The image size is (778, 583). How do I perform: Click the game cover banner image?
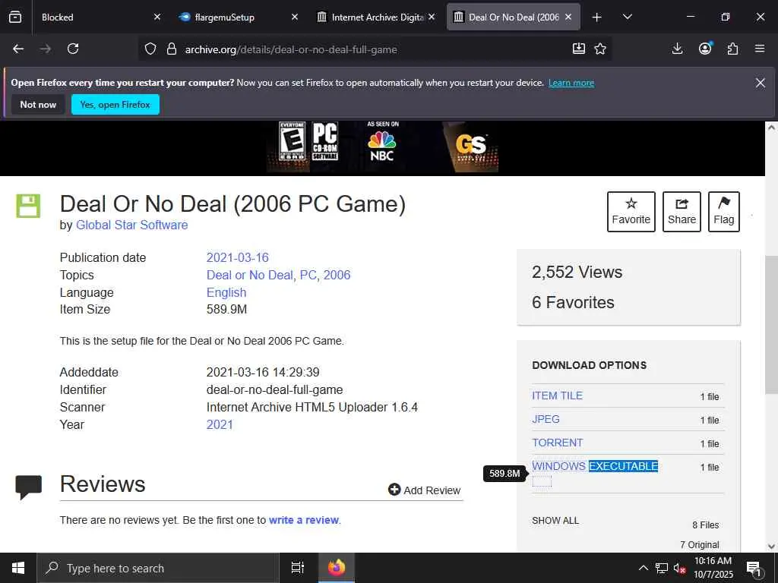pyautogui.click(x=382, y=147)
